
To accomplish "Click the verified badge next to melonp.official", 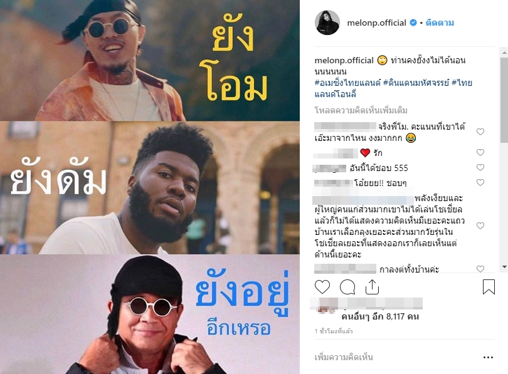I will (x=413, y=23).
